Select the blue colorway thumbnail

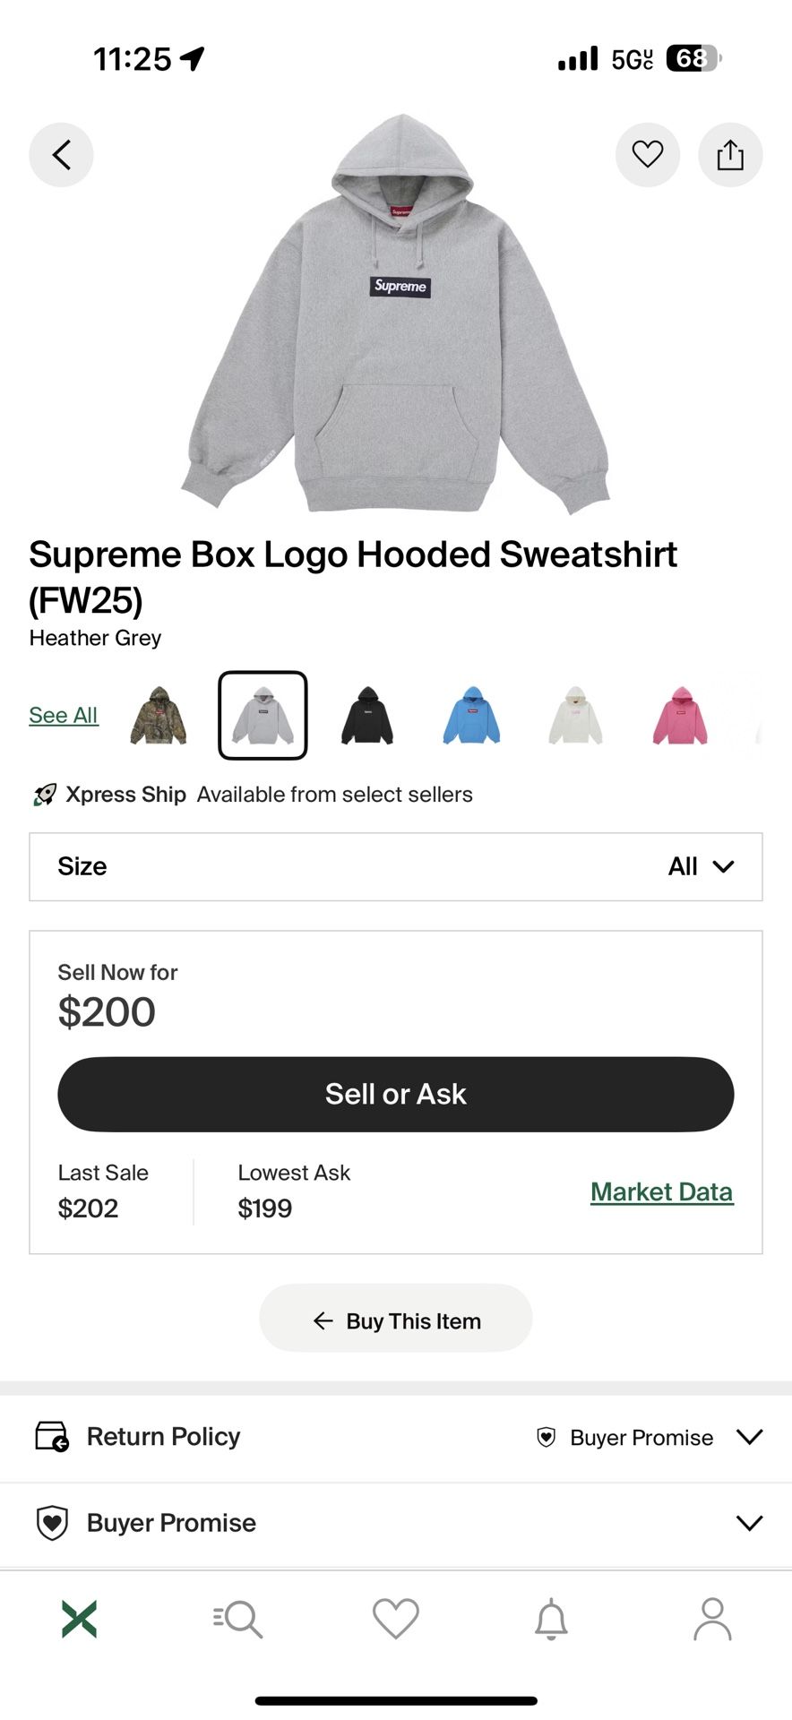[471, 717]
